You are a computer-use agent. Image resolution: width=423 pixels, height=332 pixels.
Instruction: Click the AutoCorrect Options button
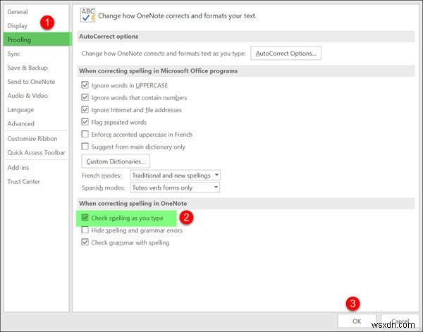286,53
